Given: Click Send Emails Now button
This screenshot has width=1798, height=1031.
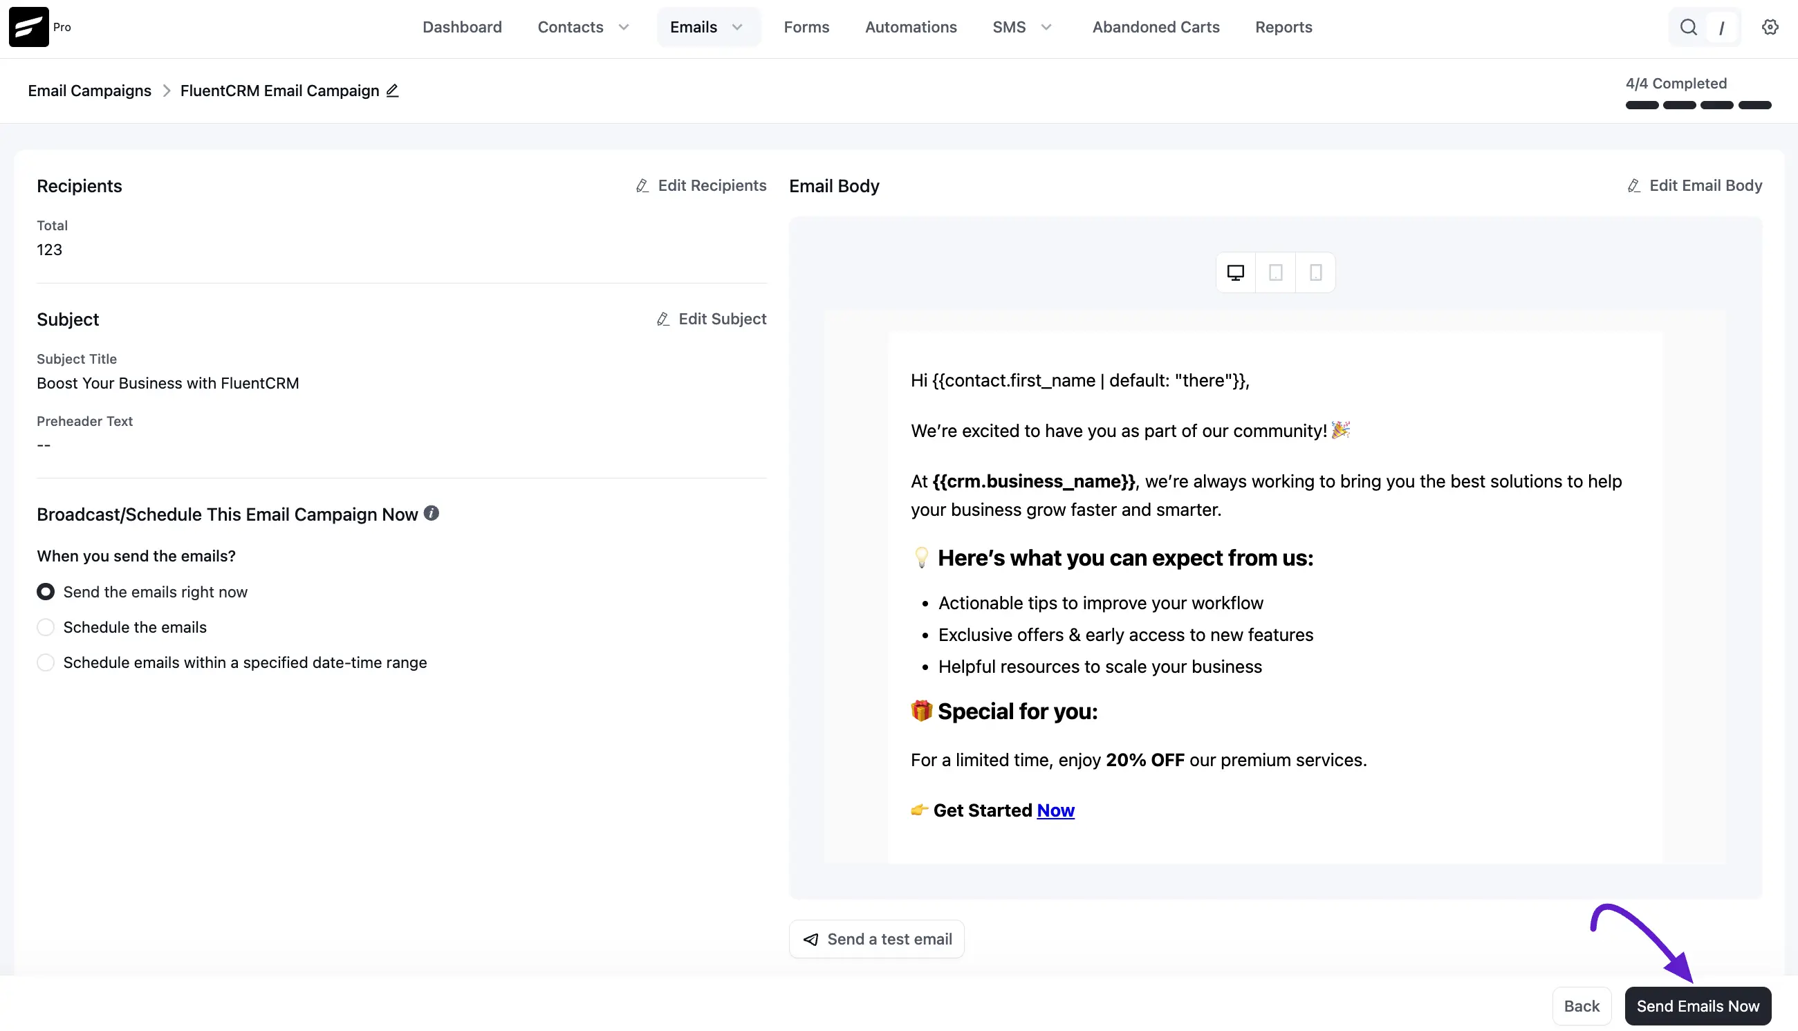Looking at the screenshot, I should coord(1698,1006).
